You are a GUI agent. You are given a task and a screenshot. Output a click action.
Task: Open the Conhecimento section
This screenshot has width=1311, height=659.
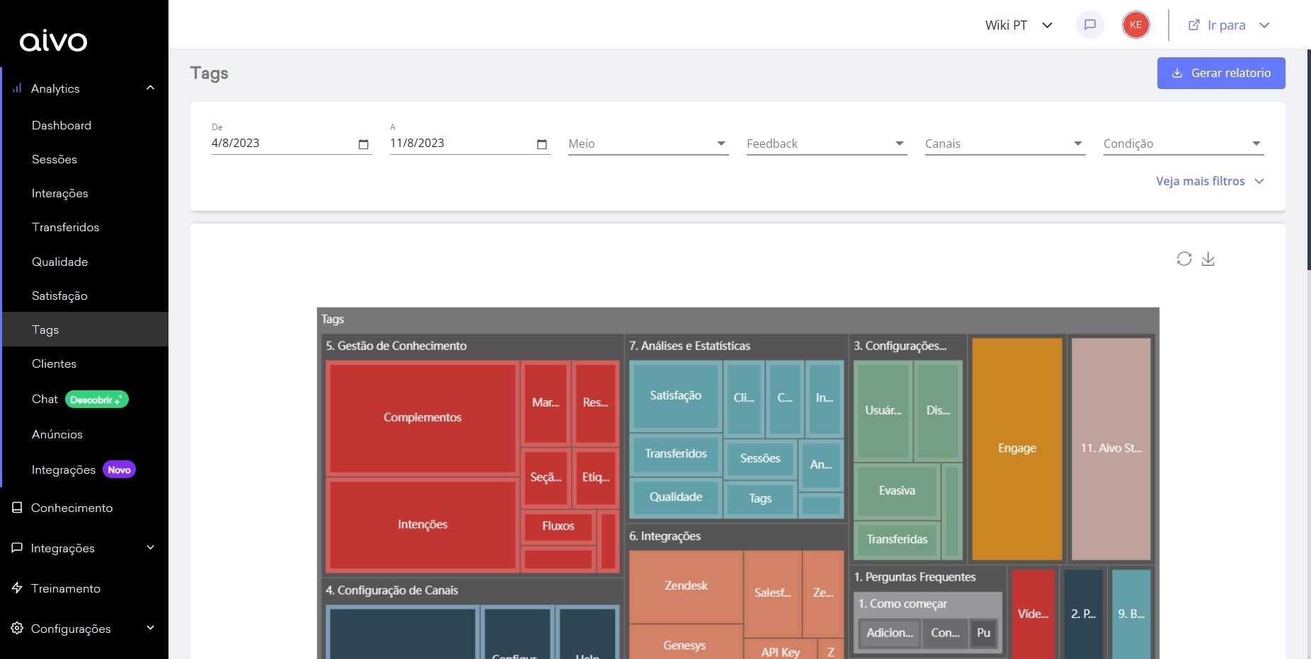coord(71,508)
